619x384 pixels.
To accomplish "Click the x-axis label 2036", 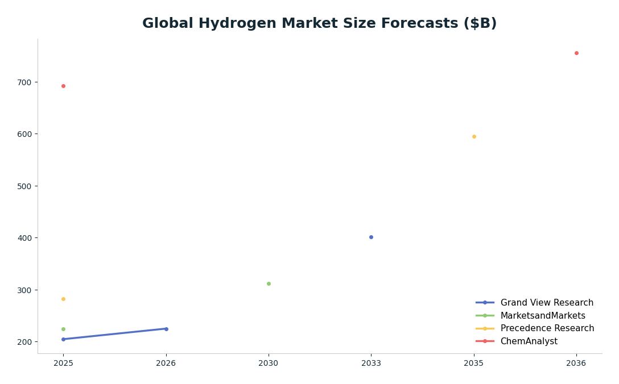I will pos(576,363).
